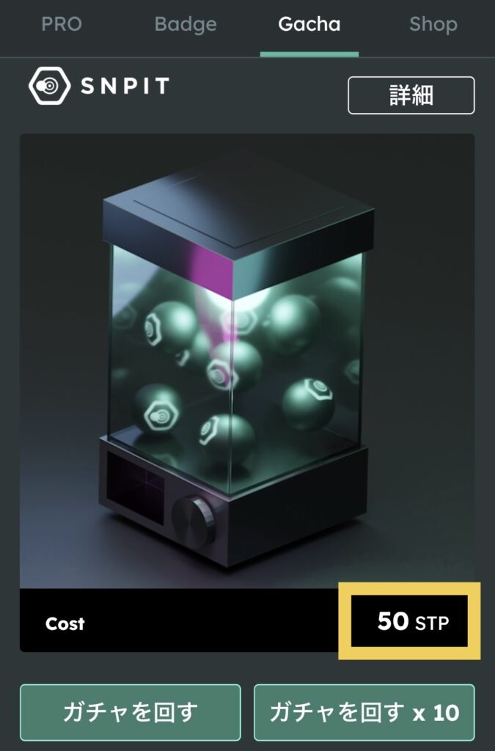Click the Cost label text
Viewport: 495px width, 751px height.
(x=65, y=623)
